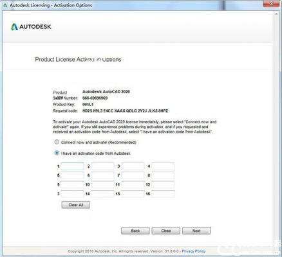Select I have an activation code option
The width and height of the screenshot is (282, 257).
(57, 153)
